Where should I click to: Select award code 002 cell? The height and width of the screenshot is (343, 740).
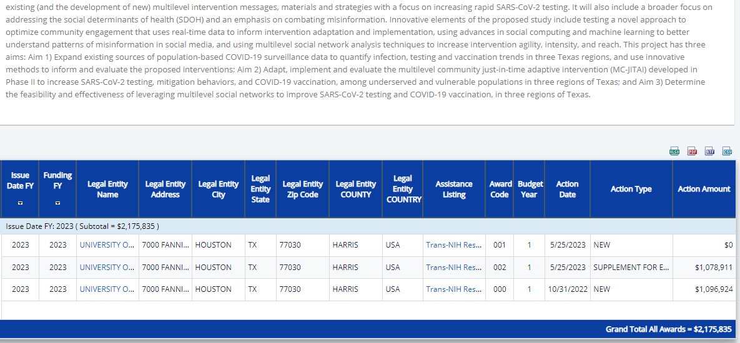point(500,267)
